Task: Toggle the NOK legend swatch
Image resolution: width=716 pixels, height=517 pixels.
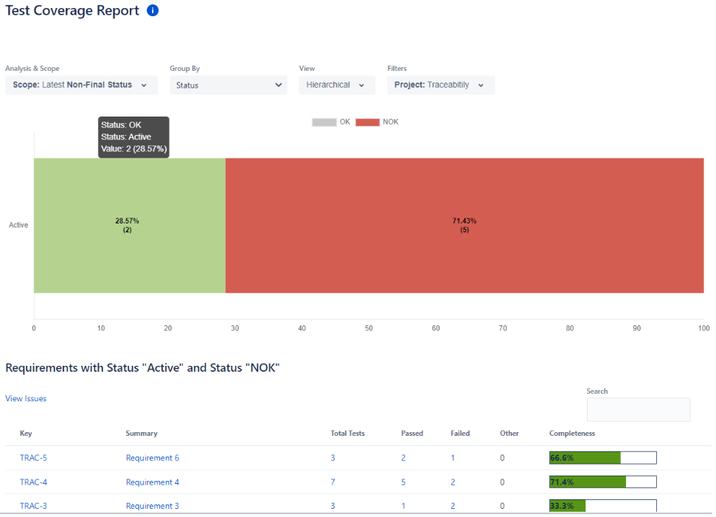Action: click(x=367, y=122)
